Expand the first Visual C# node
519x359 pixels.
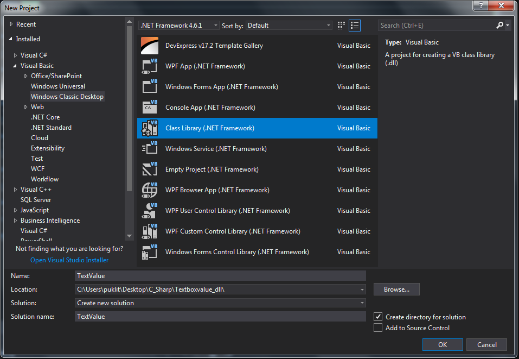pos(15,55)
